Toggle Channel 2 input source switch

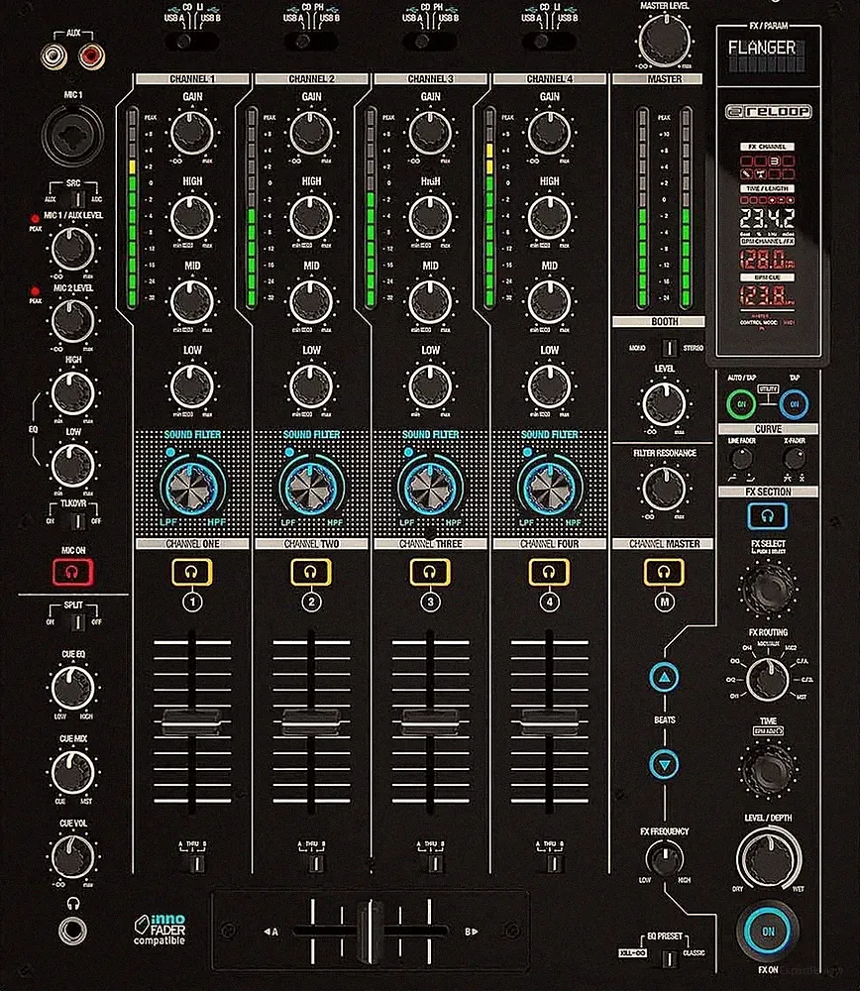(310, 42)
